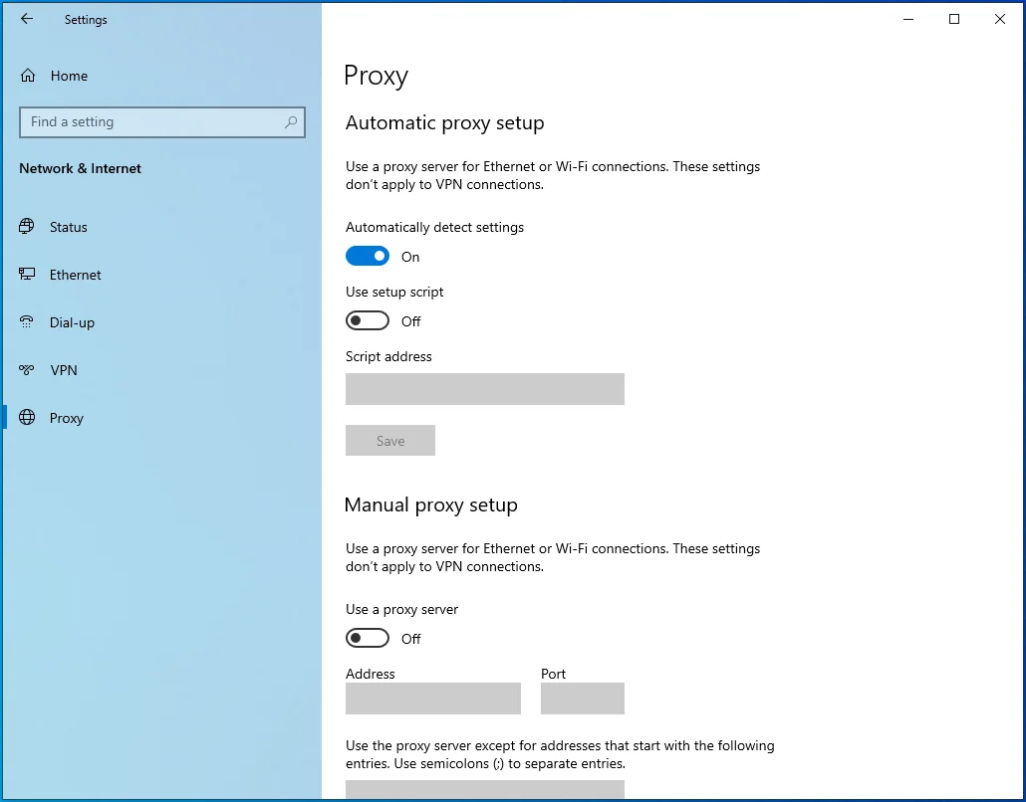Viewport: 1026px width, 802px height.
Task: Click the Save button
Action: coord(390,441)
